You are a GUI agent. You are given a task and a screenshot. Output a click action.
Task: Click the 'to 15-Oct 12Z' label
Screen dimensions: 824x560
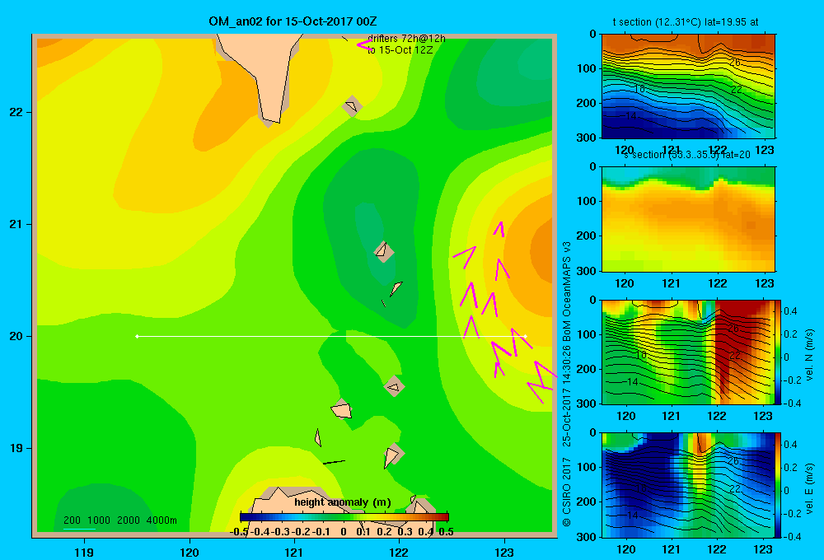click(400, 50)
